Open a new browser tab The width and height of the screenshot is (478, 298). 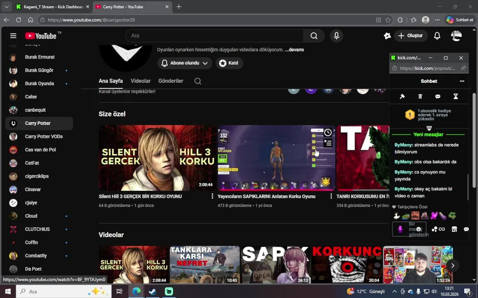click(x=179, y=7)
